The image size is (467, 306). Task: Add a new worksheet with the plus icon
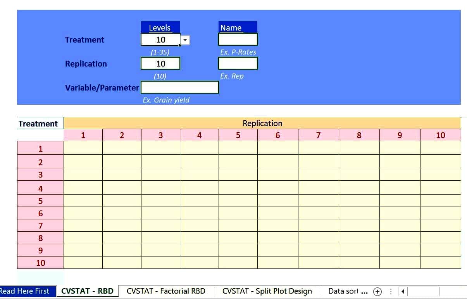click(x=377, y=291)
